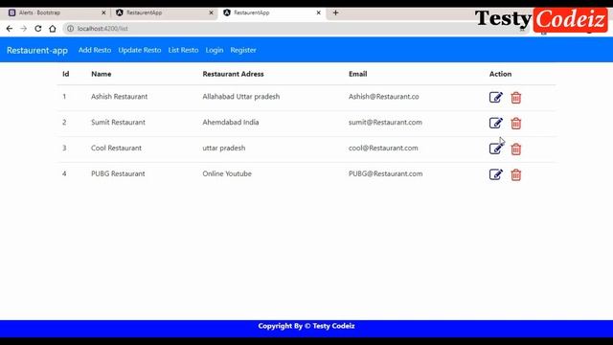This screenshot has height=345, width=613.
Task: Close the active RestaurentApp tab
Action: pyautogui.click(x=319, y=12)
